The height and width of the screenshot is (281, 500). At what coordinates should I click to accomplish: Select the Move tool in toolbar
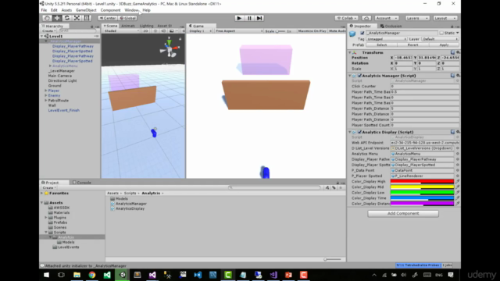[57, 18]
